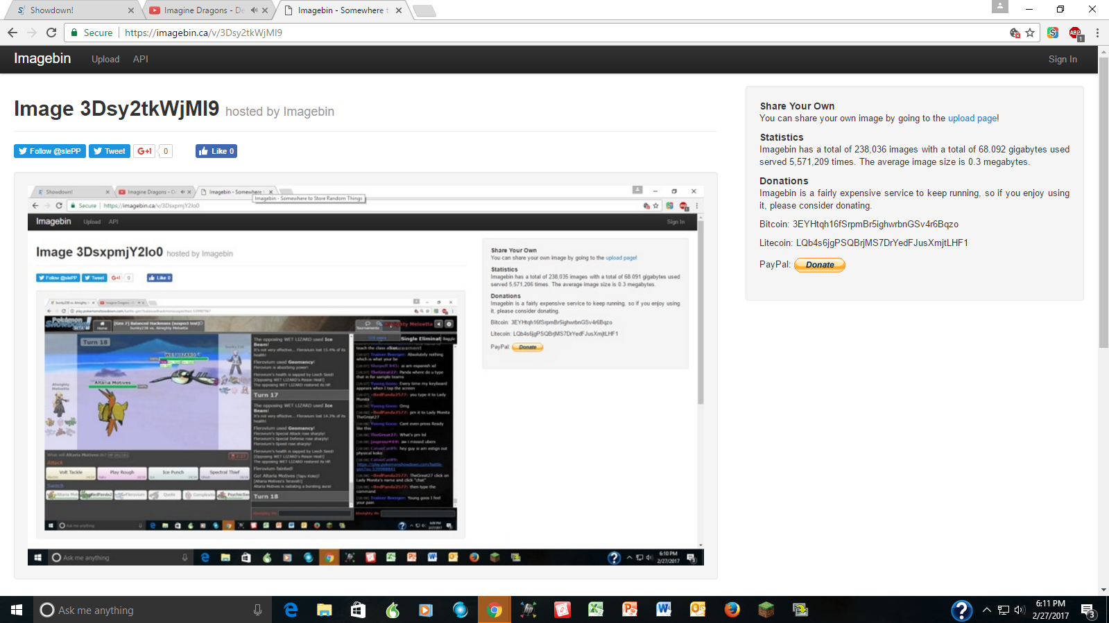Show hidden system tray icons

click(x=986, y=610)
